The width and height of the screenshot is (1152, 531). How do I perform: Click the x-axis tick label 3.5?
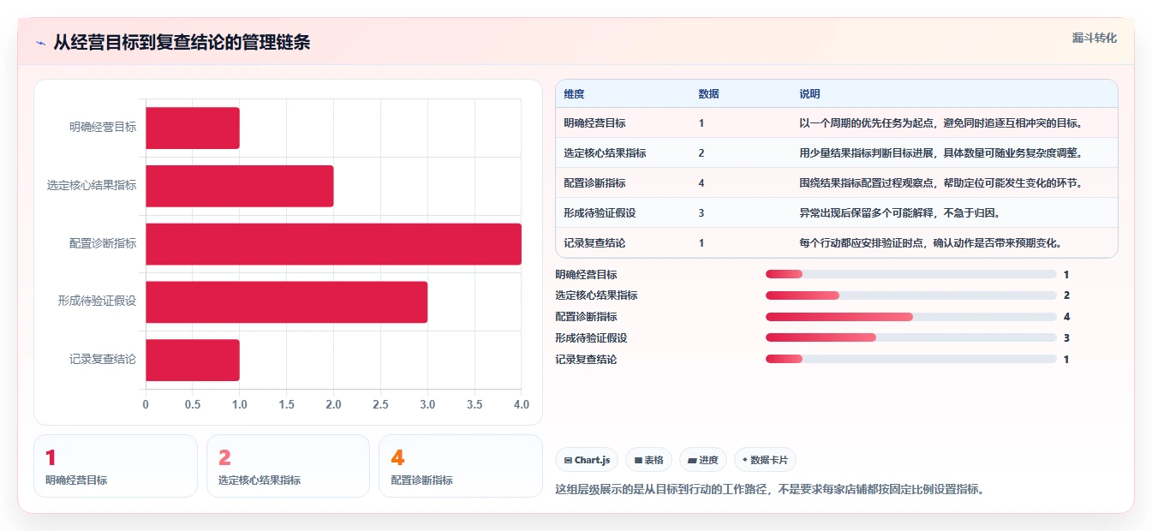[475, 404]
